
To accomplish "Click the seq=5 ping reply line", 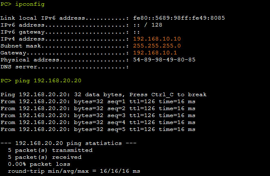I will (98, 129).
